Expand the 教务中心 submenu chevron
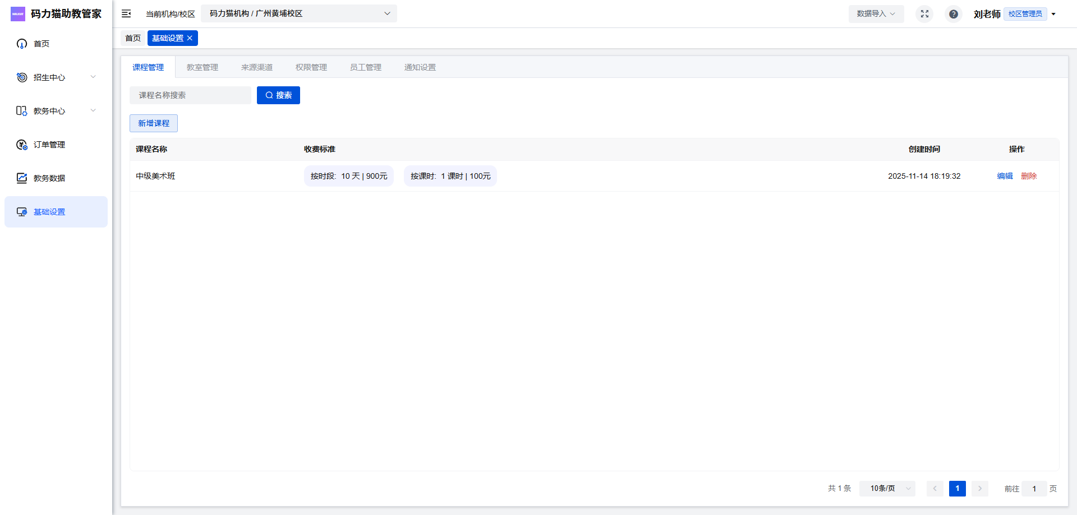 [93, 111]
